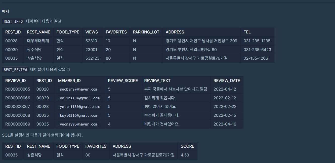Click review ID R000000067

tap(18, 107)
